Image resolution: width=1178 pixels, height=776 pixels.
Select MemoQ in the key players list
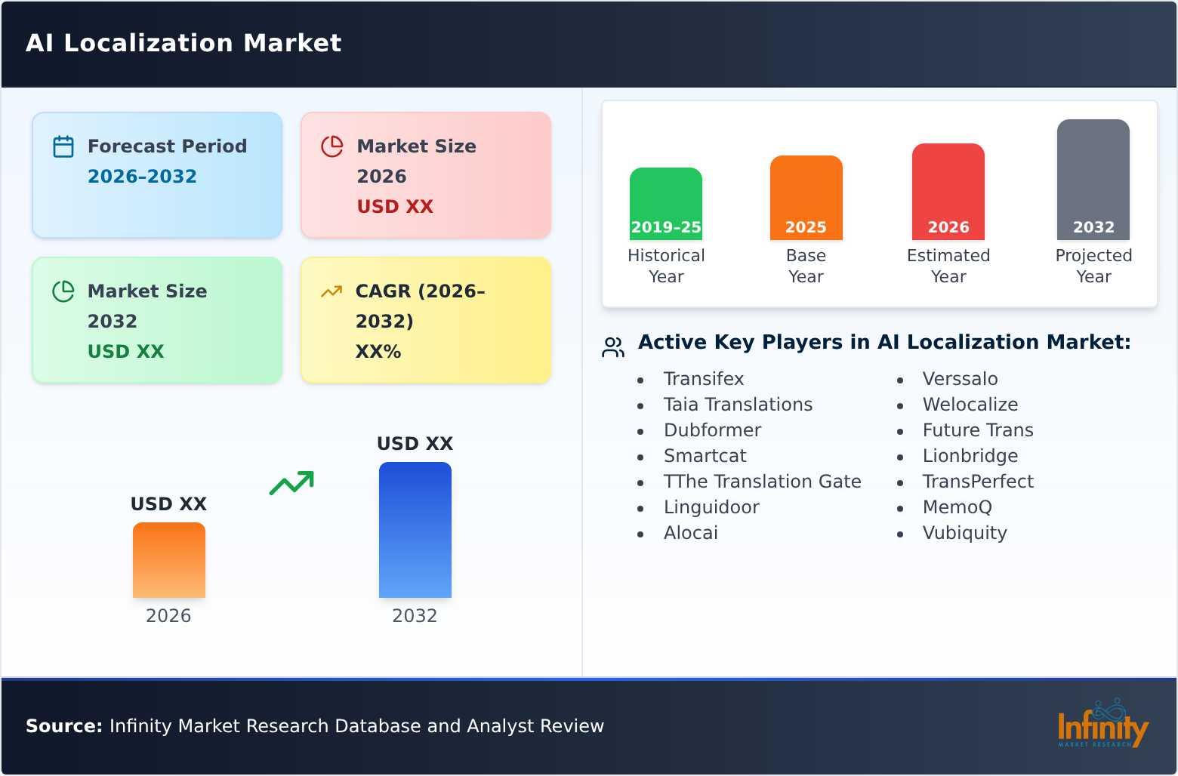pyautogui.click(x=958, y=507)
